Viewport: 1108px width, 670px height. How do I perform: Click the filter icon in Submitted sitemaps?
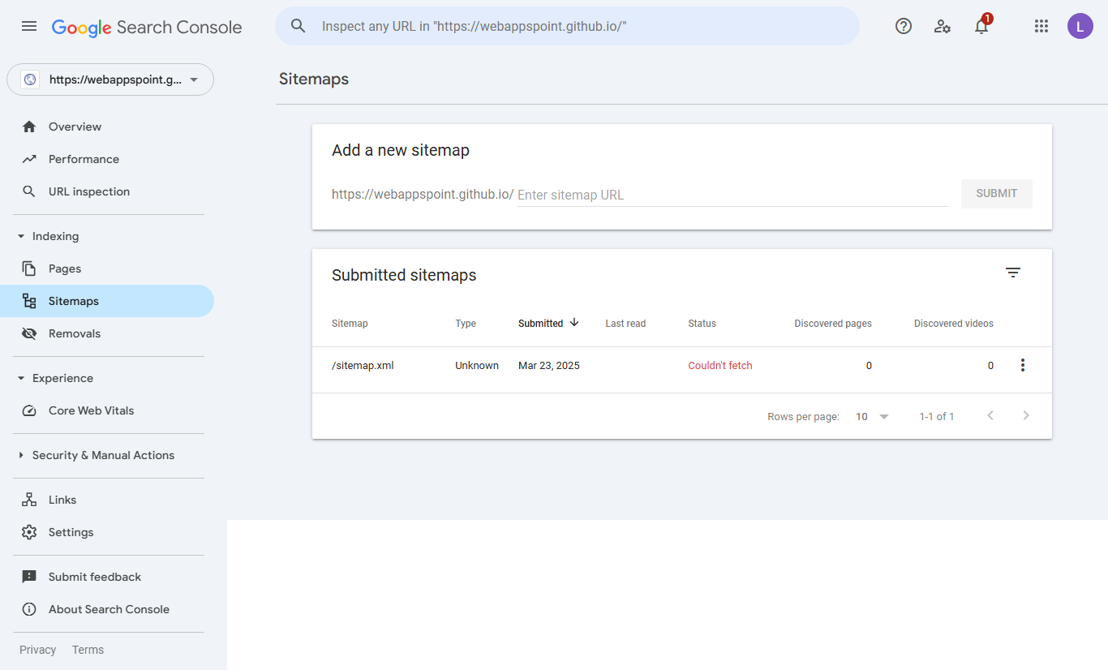1013,273
